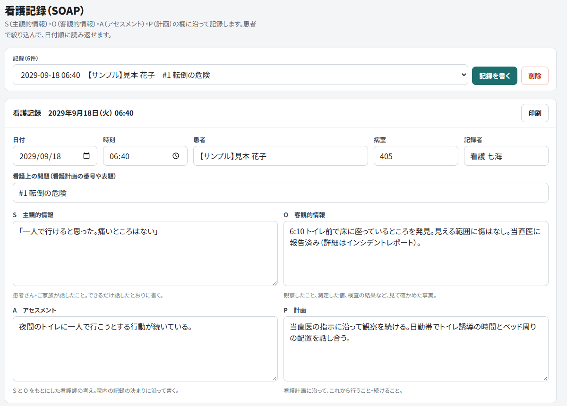Image resolution: width=567 pixels, height=406 pixels.
Task: Click the S 主観的情報 label
Action: (33, 215)
